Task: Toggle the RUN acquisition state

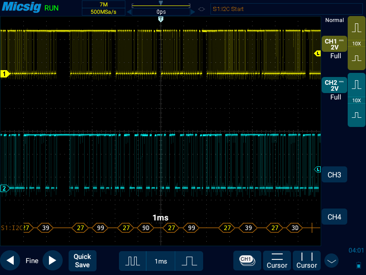Action: [x=51, y=8]
